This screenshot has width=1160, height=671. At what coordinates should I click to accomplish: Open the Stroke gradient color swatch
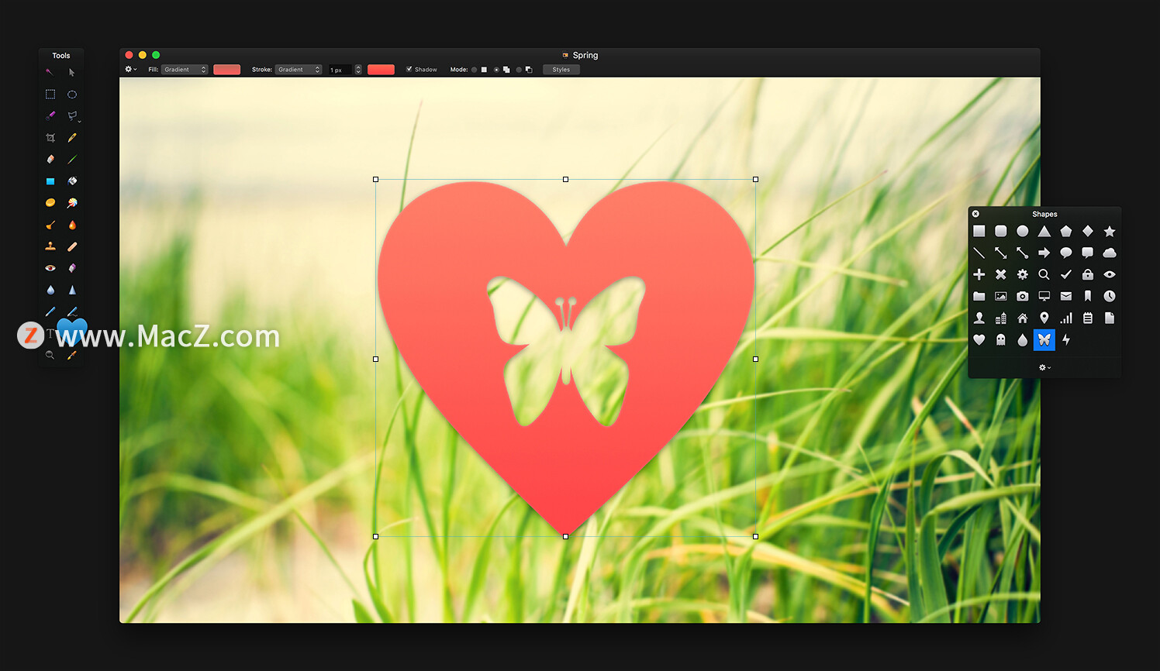[381, 70]
